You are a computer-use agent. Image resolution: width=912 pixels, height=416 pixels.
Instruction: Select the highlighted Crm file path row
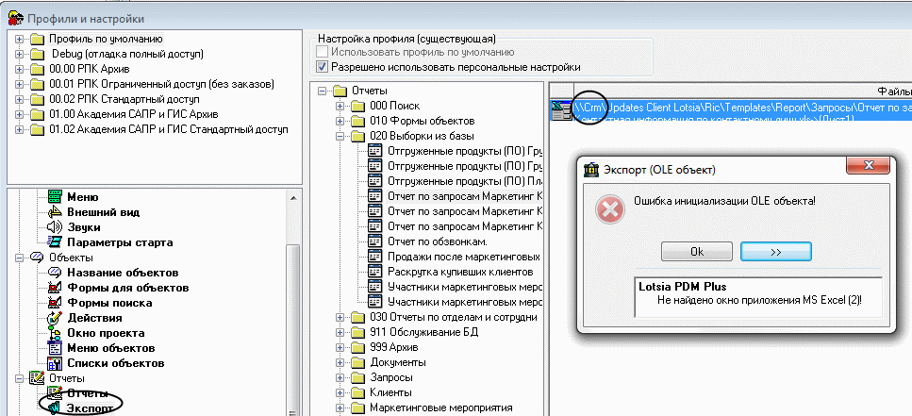click(x=736, y=108)
